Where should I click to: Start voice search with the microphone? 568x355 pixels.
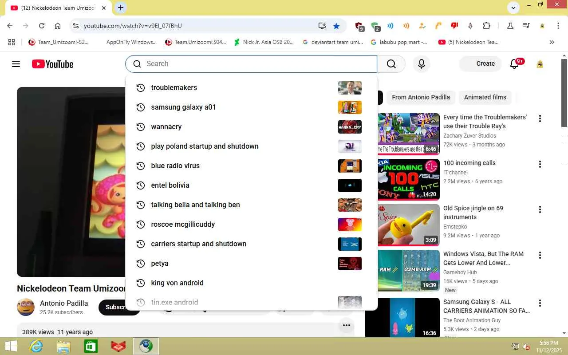point(422,64)
